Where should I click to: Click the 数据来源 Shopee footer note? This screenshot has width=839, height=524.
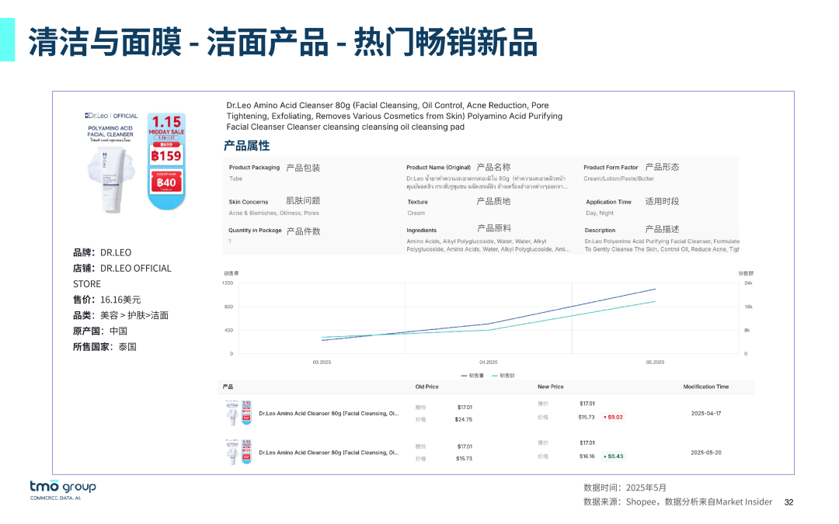pyautogui.click(x=677, y=501)
